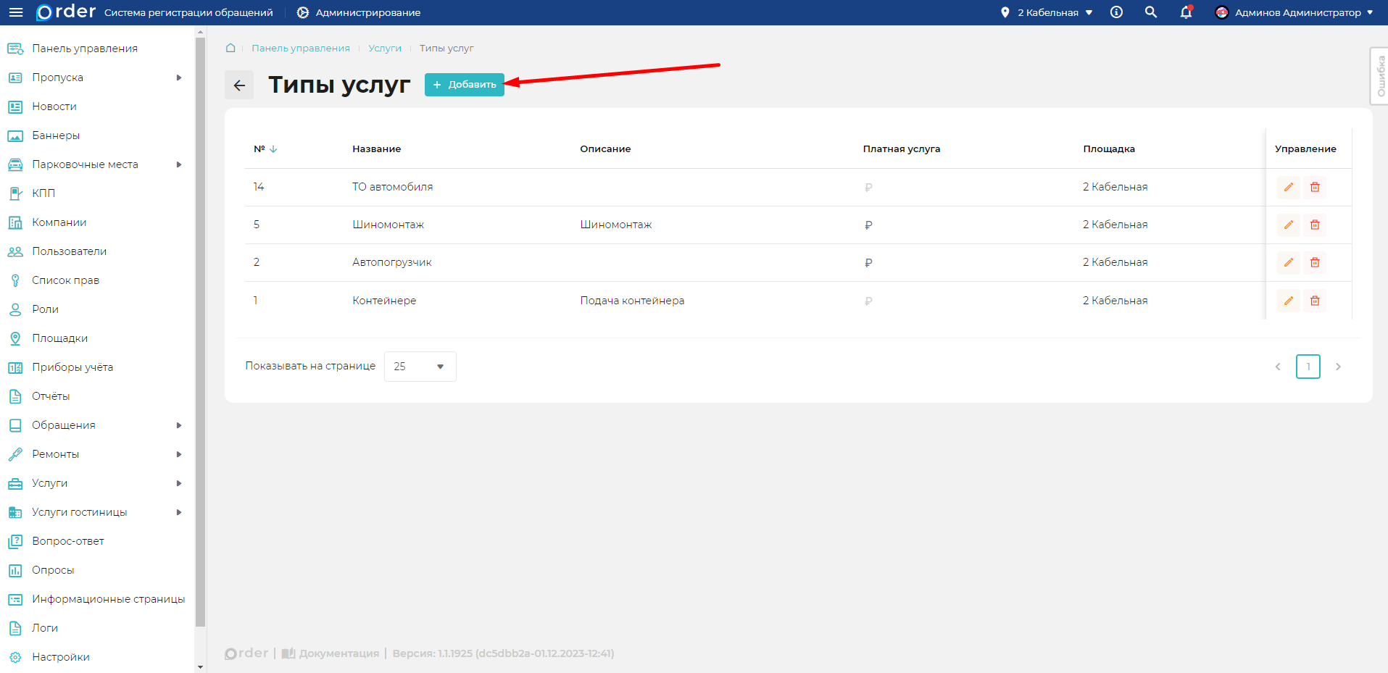Open the rows-per-page dropdown showing 25

[x=420, y=367]
